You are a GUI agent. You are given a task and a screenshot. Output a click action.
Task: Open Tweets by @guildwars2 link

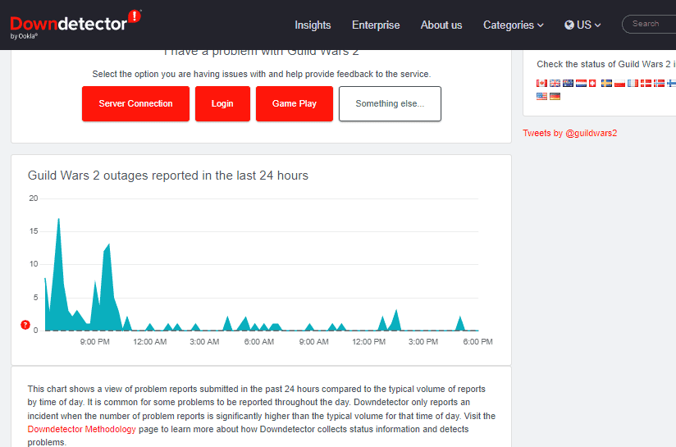(x=569, y=133)
